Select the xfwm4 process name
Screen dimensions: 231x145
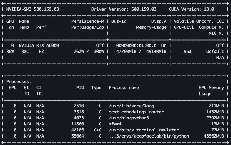115,124
